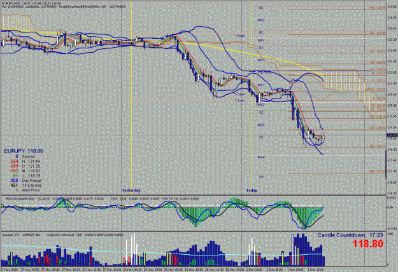The width and height of the screenshot is (398, 272).
Task: Click the Y-High label
Action: pyautogui.click(x=239, y=36)
